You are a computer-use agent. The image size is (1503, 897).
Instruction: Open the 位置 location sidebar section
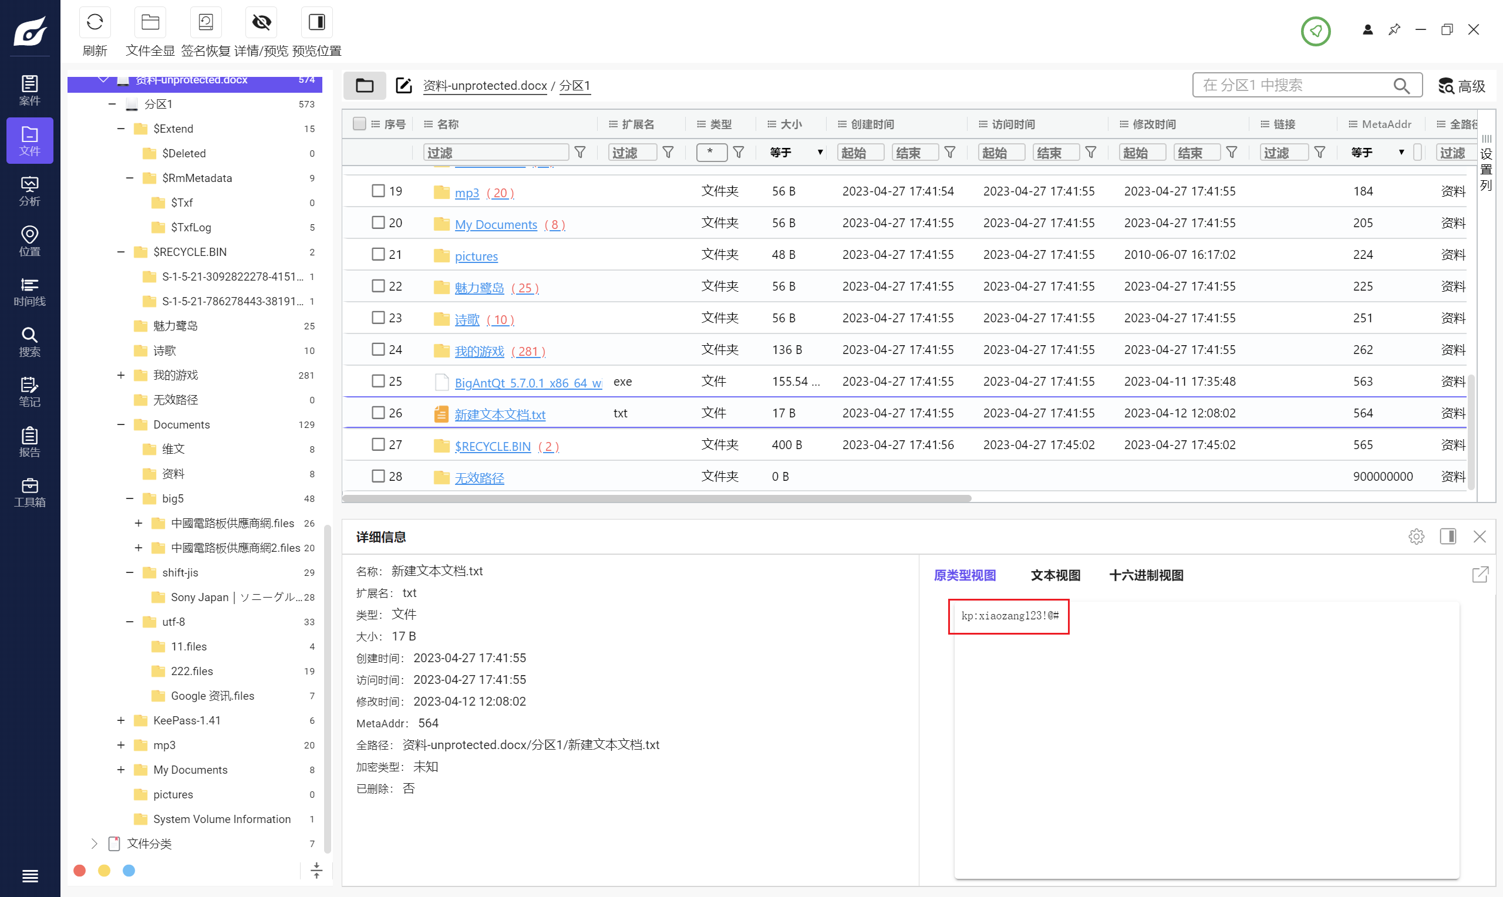click(29, 241)
